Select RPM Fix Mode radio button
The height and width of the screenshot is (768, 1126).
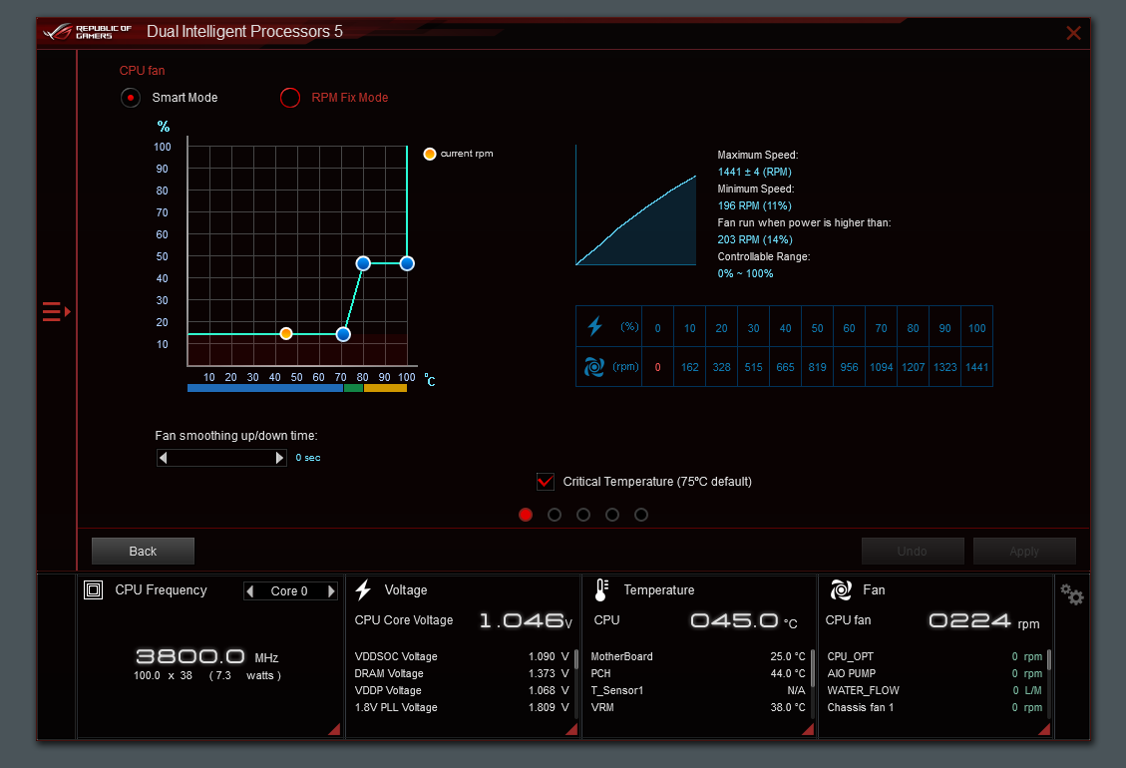[x=290, y=98]
